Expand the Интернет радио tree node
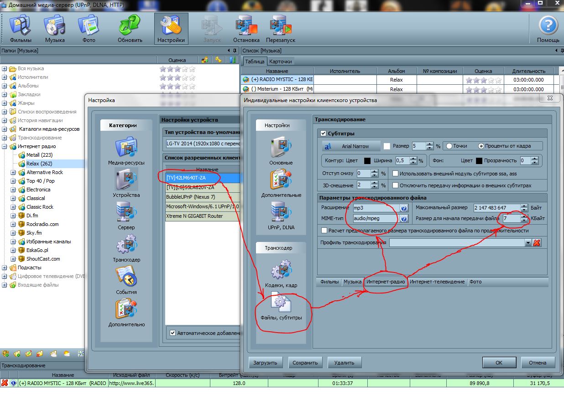Viewport: 564px width, 411px height. coord(5,147)
